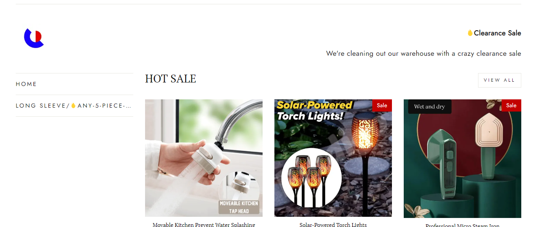Image resolution: width=537 pixels, height=227 pixels.
Task: Open the HOME menu item
Action: coord(26,84)
